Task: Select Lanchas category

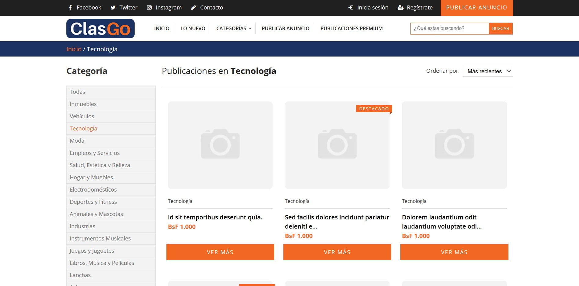Action: [x=111, y=275]
